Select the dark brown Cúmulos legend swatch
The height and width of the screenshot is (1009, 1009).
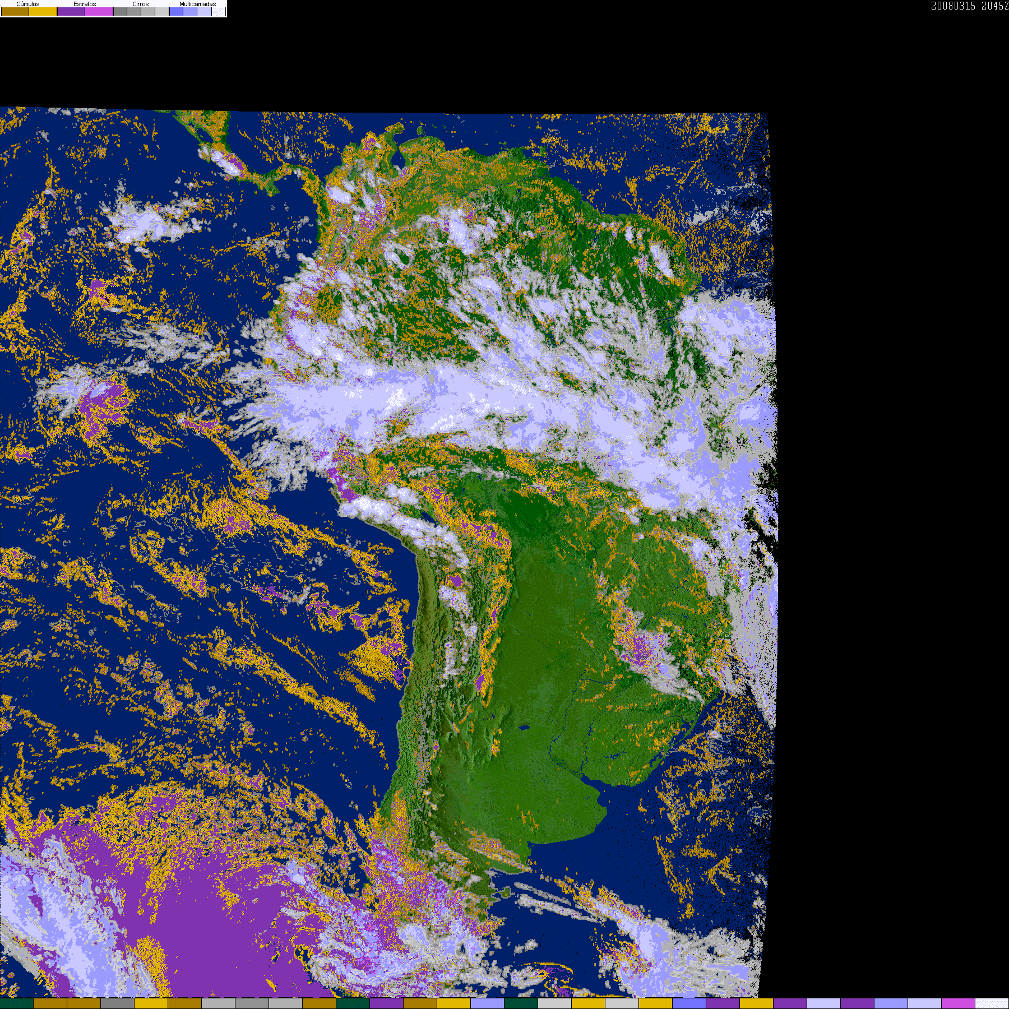pyautogui.click(x=15, y=11)
